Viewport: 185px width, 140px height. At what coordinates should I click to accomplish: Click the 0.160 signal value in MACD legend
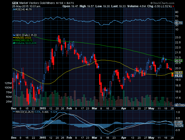tap(45, 112)
